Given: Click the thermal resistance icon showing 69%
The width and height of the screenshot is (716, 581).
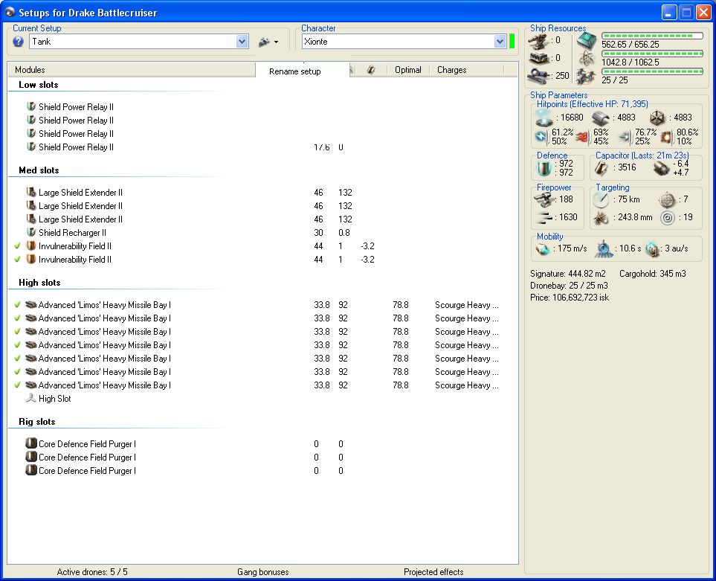Looking at the screenshot, I should tap(581, 136).
